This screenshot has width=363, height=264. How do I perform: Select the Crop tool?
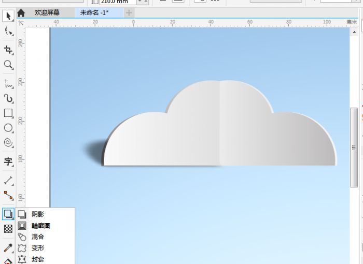tap(8, 50)
